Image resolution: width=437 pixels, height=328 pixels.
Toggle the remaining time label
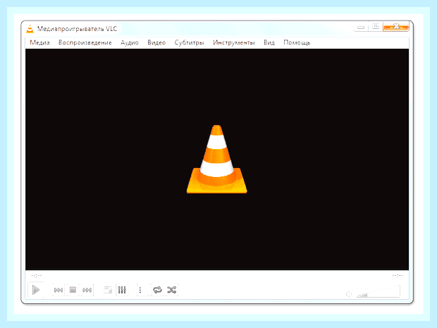click(x=398, y=276)
